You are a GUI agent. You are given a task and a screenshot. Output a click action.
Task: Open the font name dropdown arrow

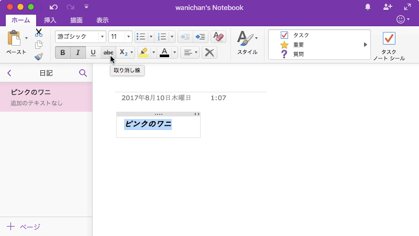102,37
